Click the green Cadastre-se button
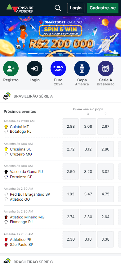The image size is (121, 263). (103, 8)
